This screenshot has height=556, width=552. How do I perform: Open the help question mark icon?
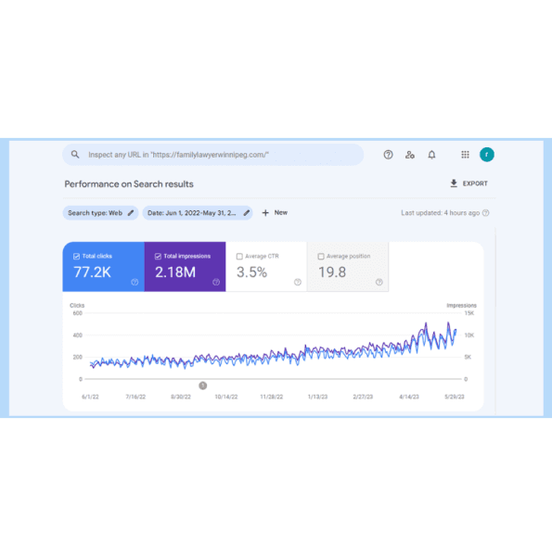[x=388, y=155]
